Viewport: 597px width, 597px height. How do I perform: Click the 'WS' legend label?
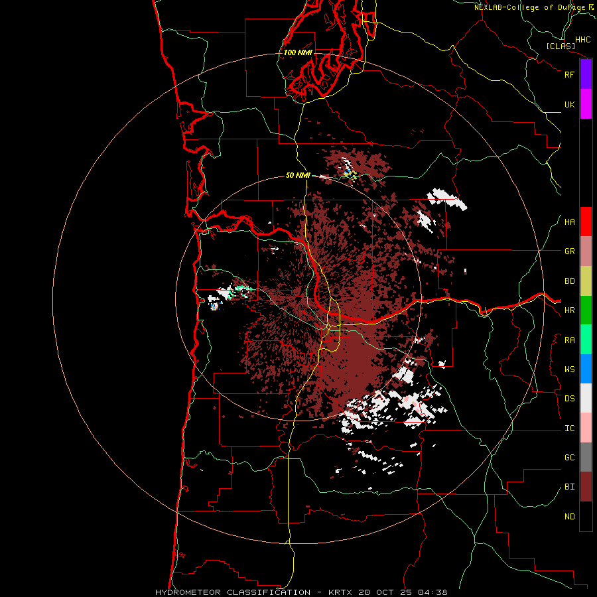click(x=569, y=369)
